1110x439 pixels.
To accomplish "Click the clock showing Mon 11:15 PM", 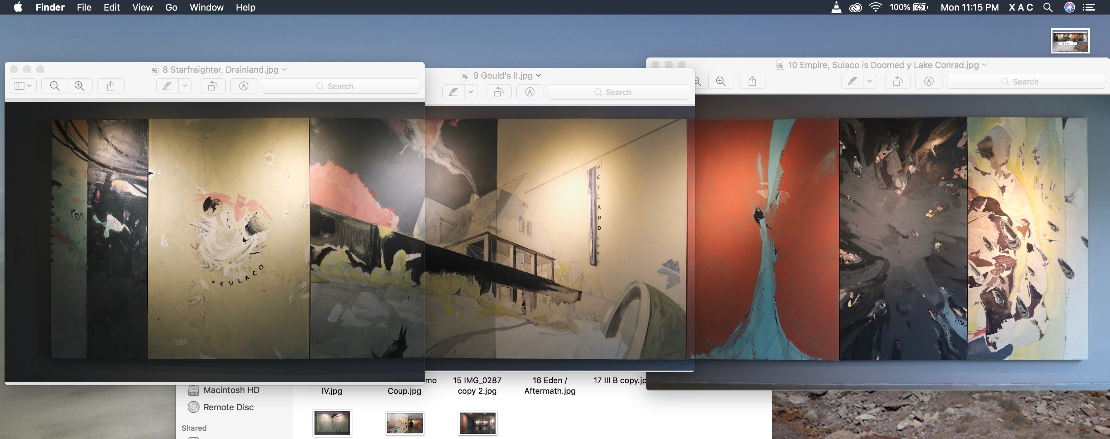I will (970, 7).
